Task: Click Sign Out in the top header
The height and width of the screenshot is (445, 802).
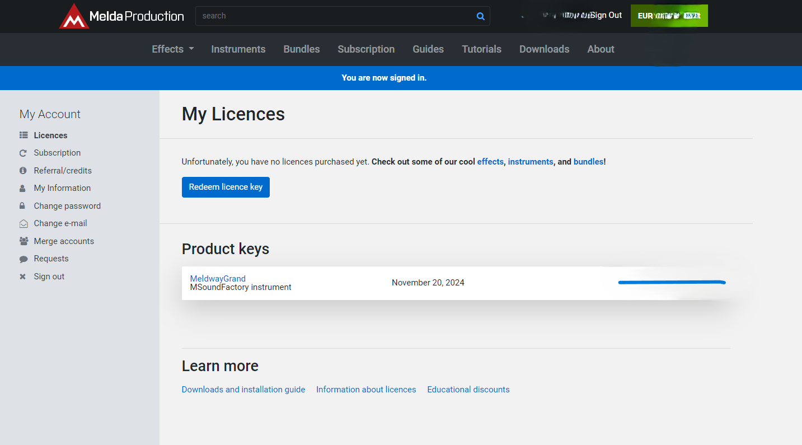Action: [x=606, y=15]
